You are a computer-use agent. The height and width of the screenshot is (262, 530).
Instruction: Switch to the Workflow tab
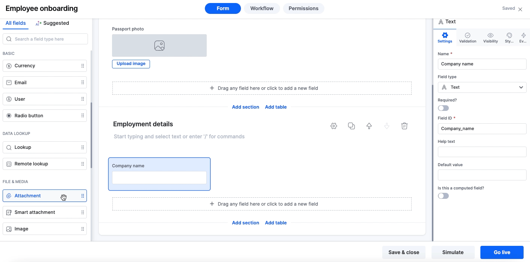pos(262,8)
